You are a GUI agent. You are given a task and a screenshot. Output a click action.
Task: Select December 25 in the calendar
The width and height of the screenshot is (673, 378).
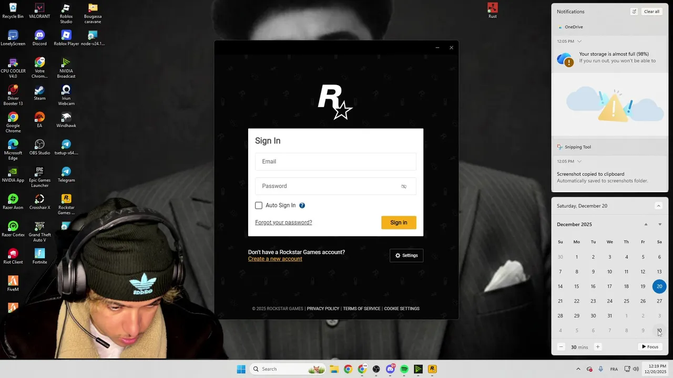[x=626, y=301]
